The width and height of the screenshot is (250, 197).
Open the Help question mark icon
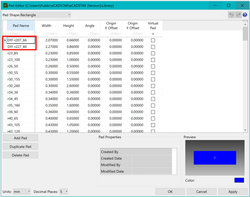(x=245, y=15)
